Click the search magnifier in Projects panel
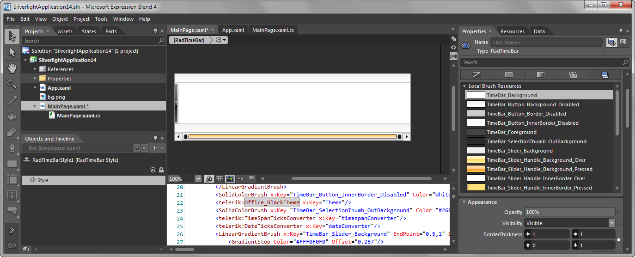Image resolution: width=635 pixels, height=257 pixels. coord(161,41)
